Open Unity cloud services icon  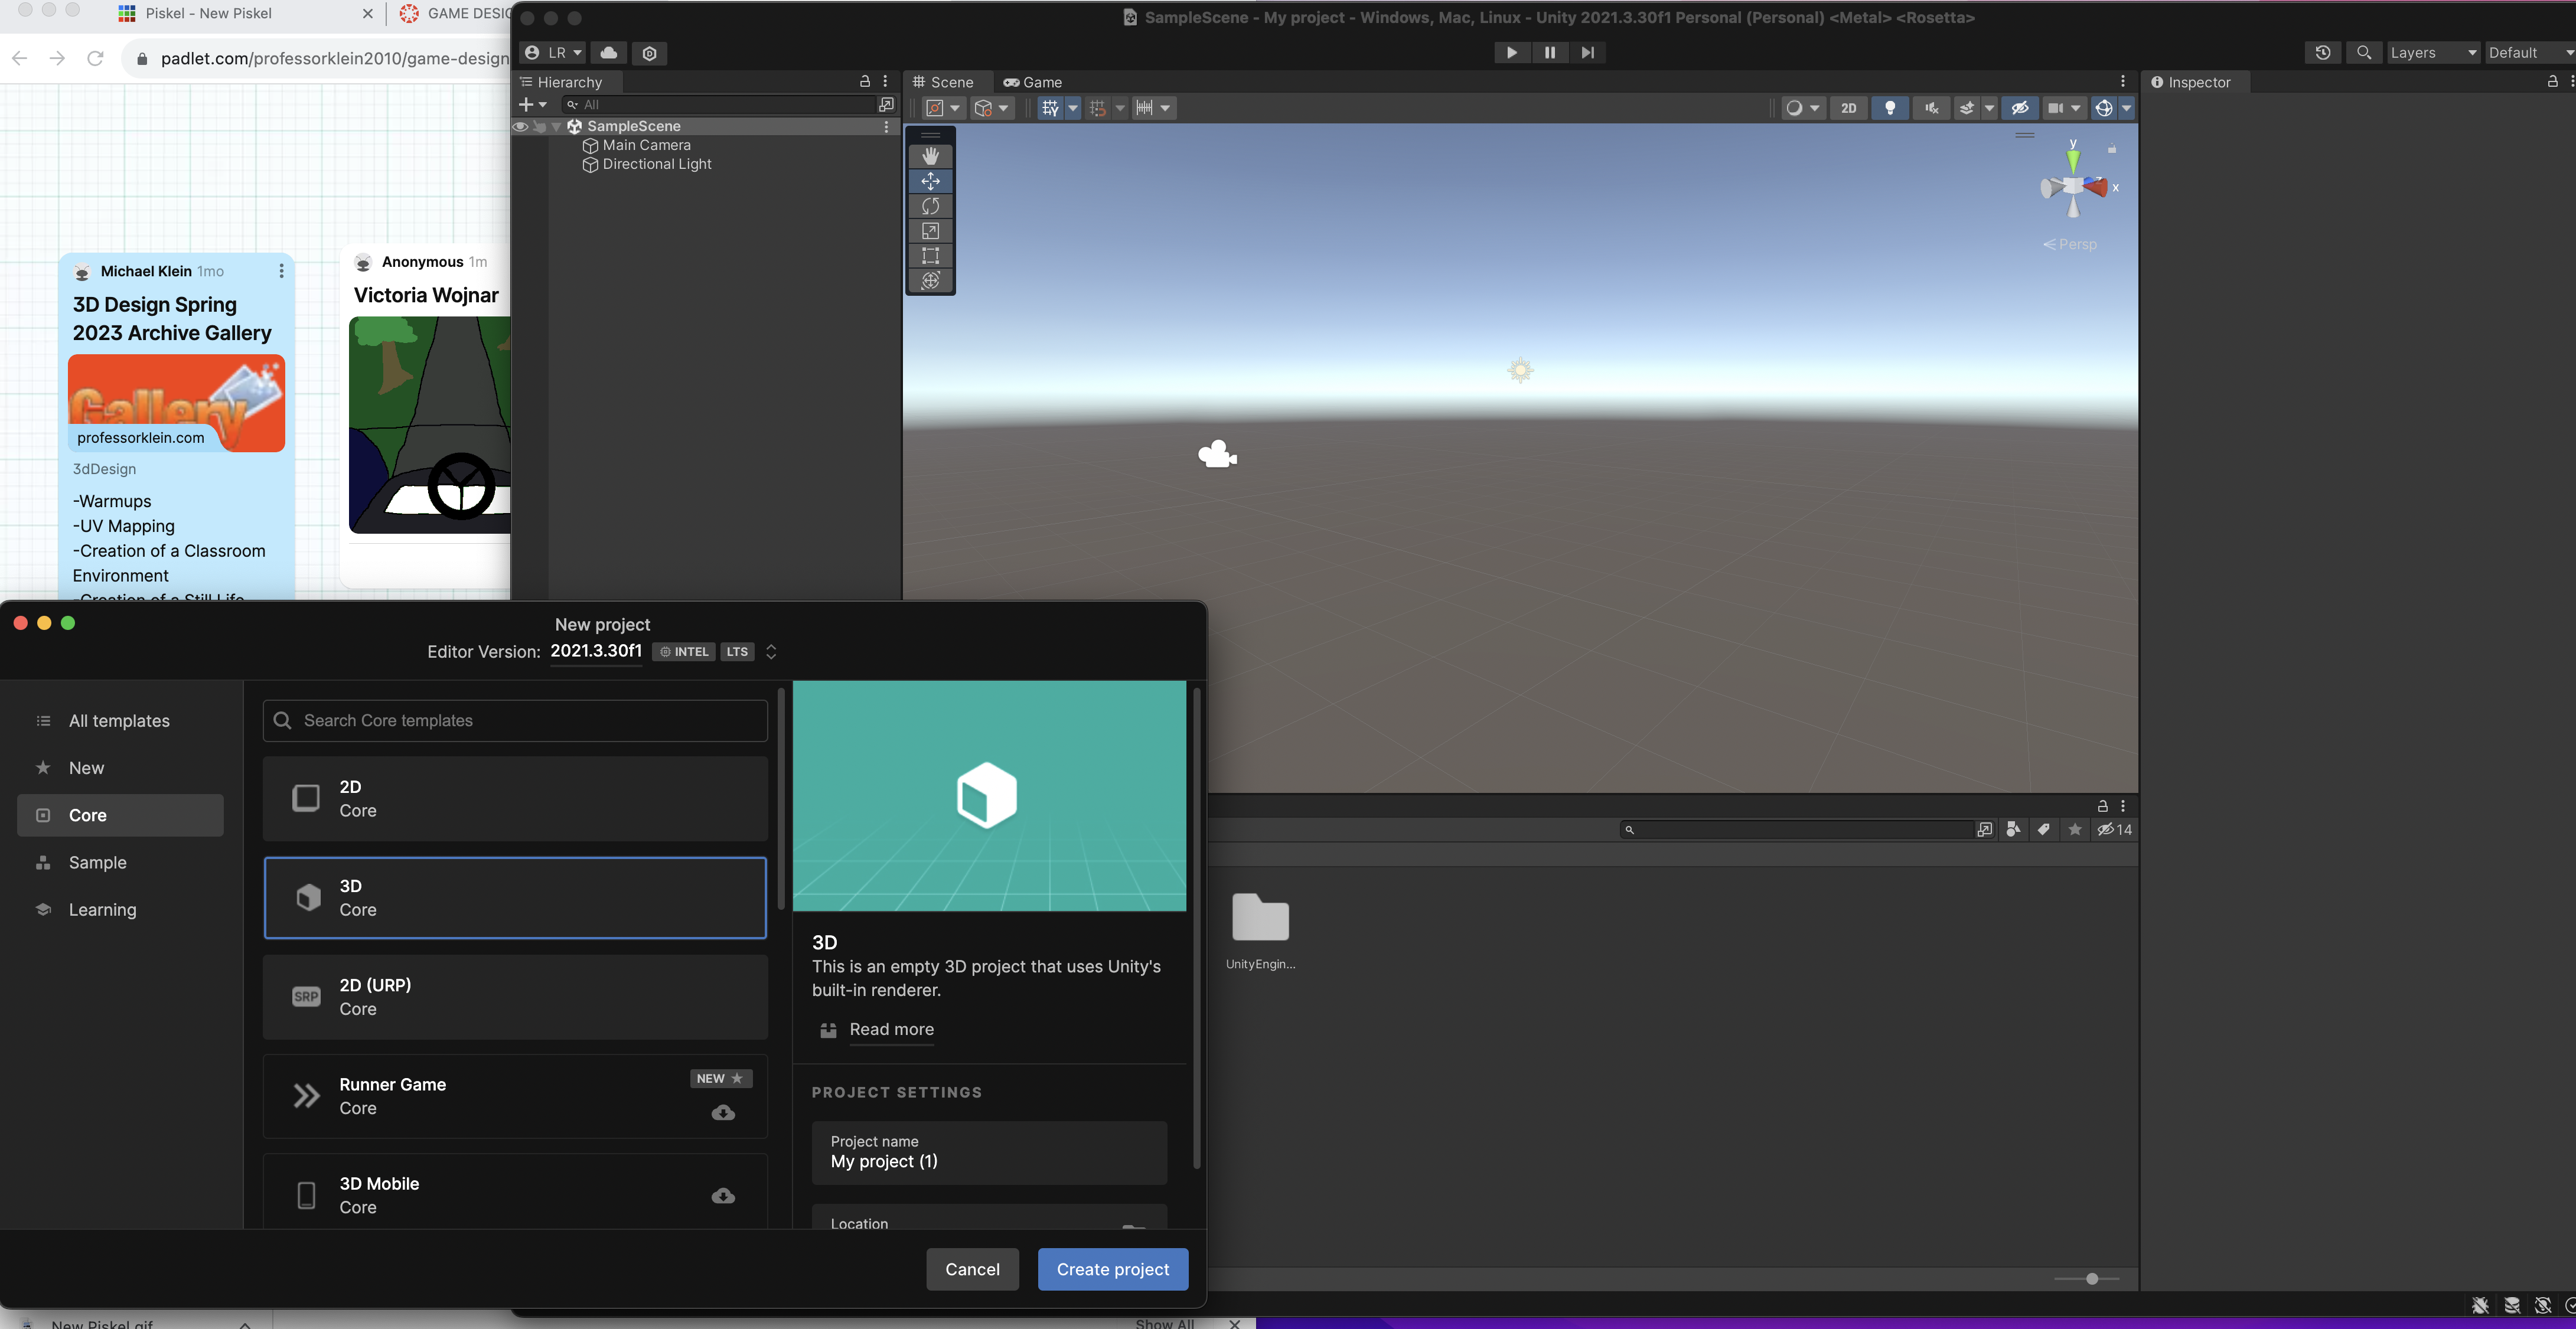[x=609, y=52]
